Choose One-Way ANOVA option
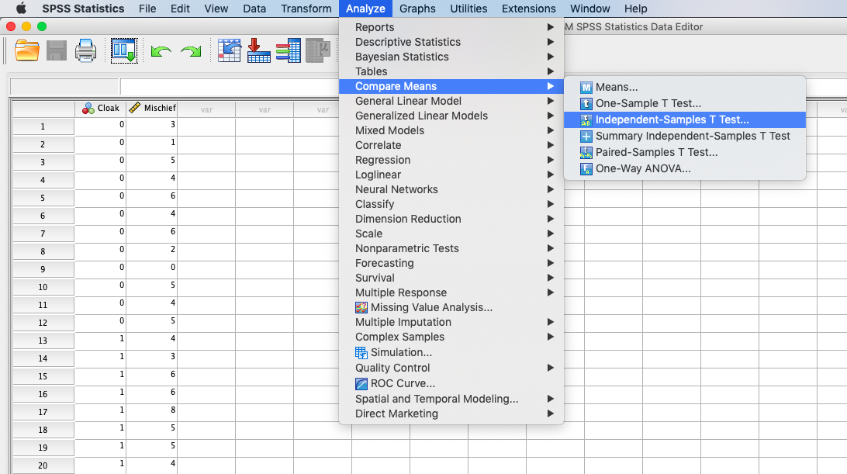This screenshot has height=474, width=847. click(684, 168)
